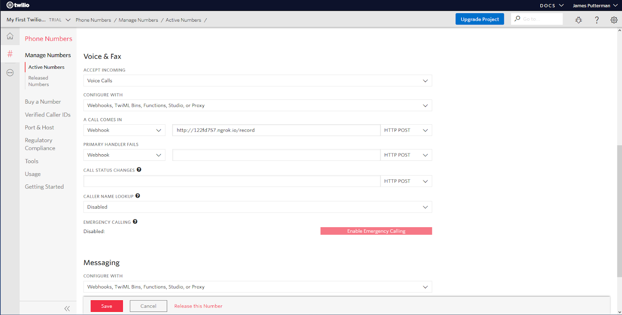The width and height of the screenshot is (622, 315).
Task: Click the Phone Numbers sidebar heading
Action: (x=49, y=39)
